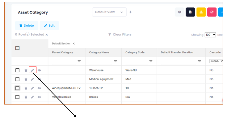The width and height of the screenshot is (227, 118).
Task: Check the Medical equipment row checkbox
Action: [17, 79]
